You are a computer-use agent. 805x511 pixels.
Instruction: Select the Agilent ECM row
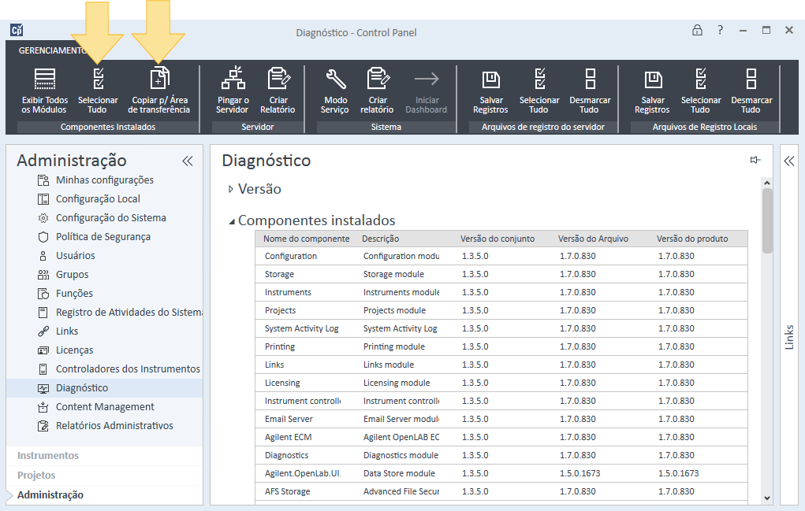[501, 437]
